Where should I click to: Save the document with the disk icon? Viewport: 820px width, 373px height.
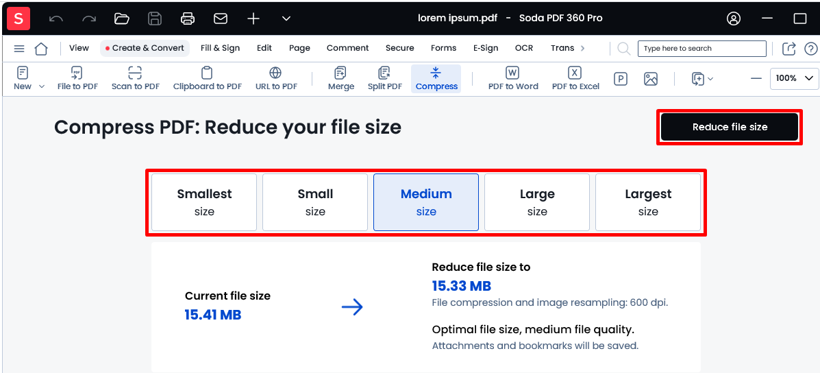click(x=155, y=19)
